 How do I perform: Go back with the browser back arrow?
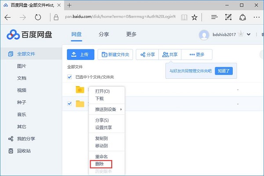pos(7,17)
